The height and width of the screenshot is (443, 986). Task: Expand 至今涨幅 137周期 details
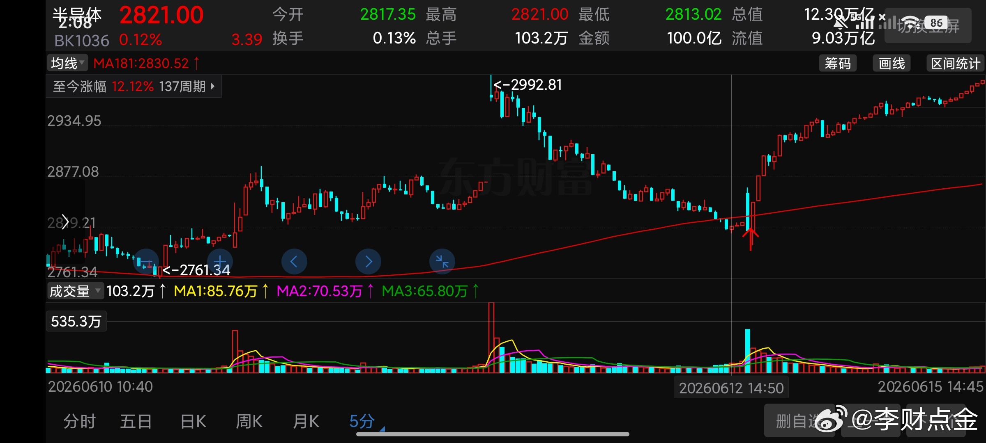coord(134,87)
